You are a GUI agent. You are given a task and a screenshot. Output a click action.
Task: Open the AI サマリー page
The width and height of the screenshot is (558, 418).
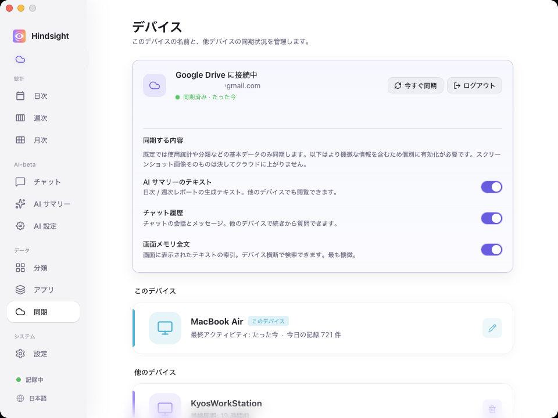pos(43,204)
